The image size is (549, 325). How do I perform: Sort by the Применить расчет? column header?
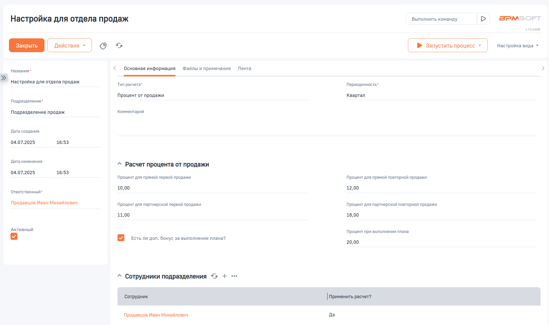coord(350,297)
